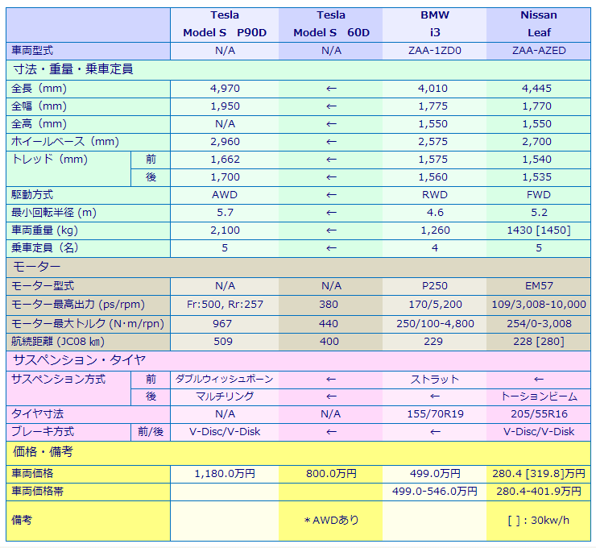Click the 205/55R16 tire size cell

[x=539, y=414]
